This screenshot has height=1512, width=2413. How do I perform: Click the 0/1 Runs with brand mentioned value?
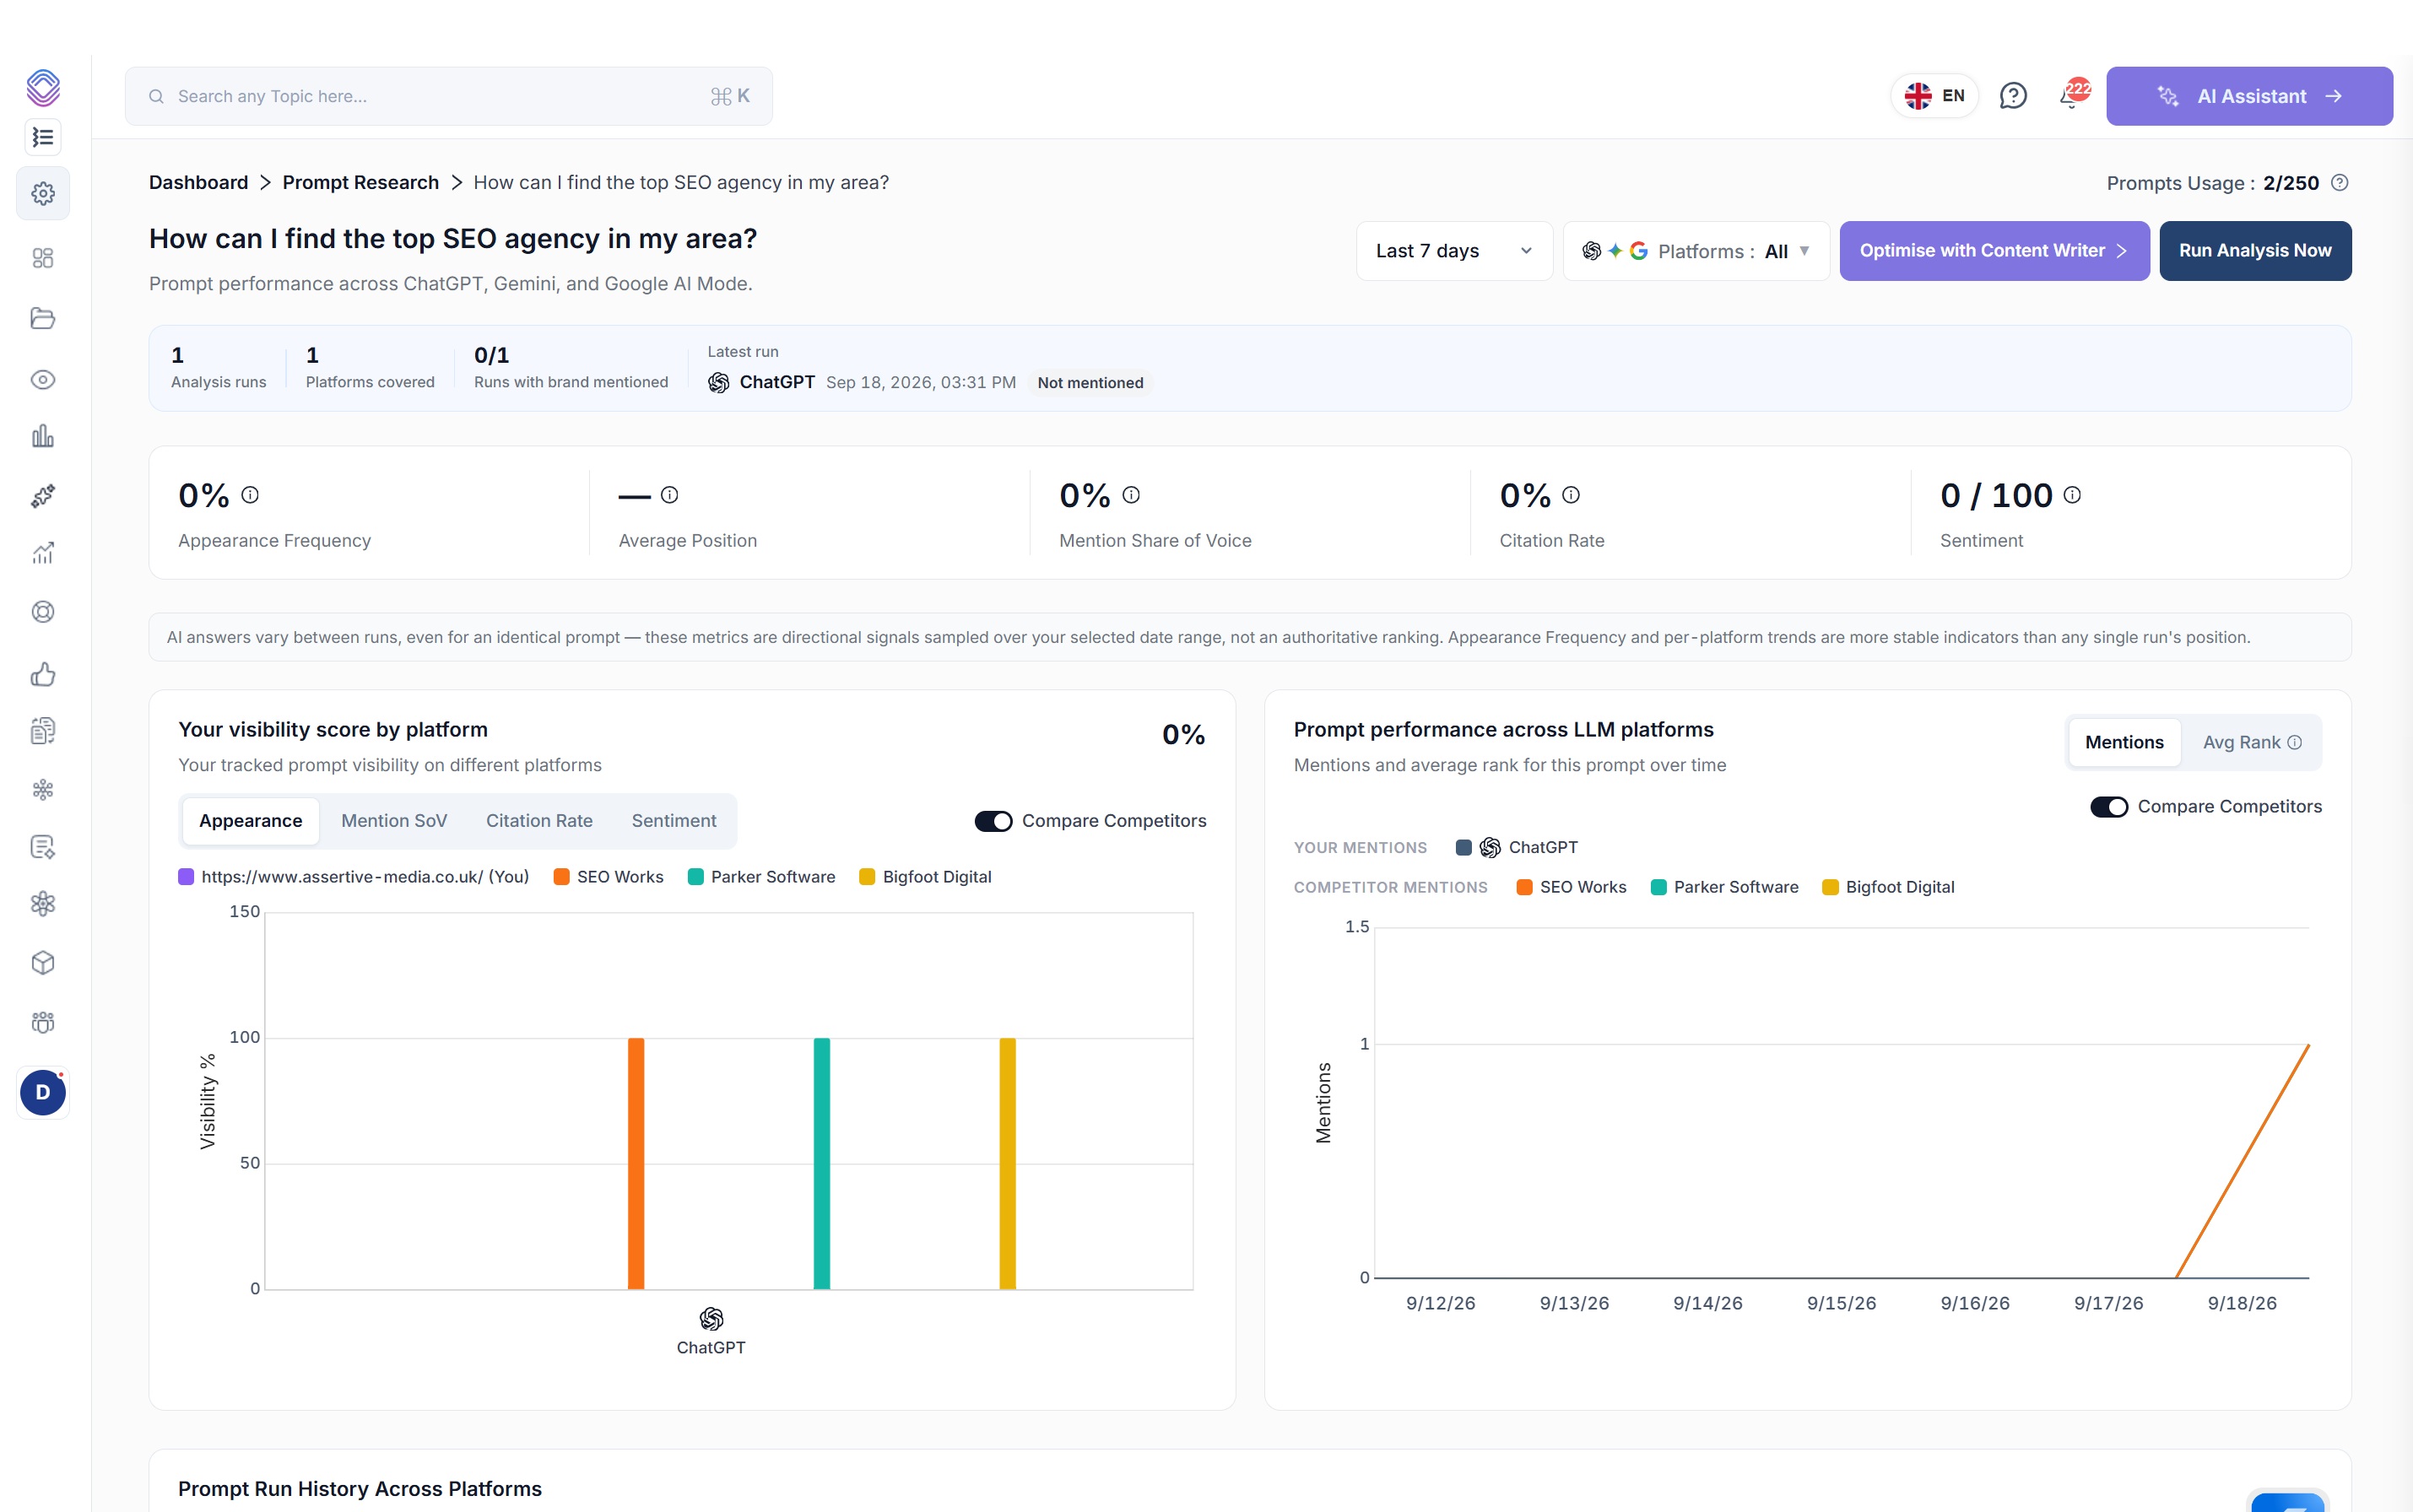491,355
